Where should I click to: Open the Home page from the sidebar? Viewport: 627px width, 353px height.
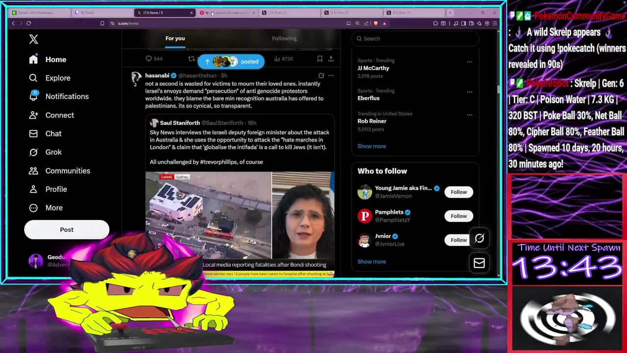[x=48, y=59]
